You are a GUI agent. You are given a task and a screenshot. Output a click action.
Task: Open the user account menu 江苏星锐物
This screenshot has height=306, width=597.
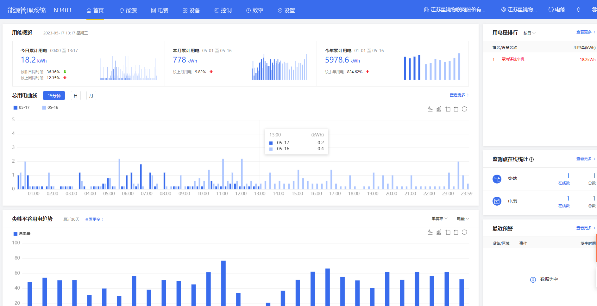[519, 10]
